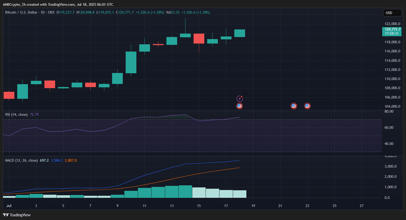This screenshot has height=220, width=406.
Task: Select the RSI (14, close) indicator label
Action: 16,114
